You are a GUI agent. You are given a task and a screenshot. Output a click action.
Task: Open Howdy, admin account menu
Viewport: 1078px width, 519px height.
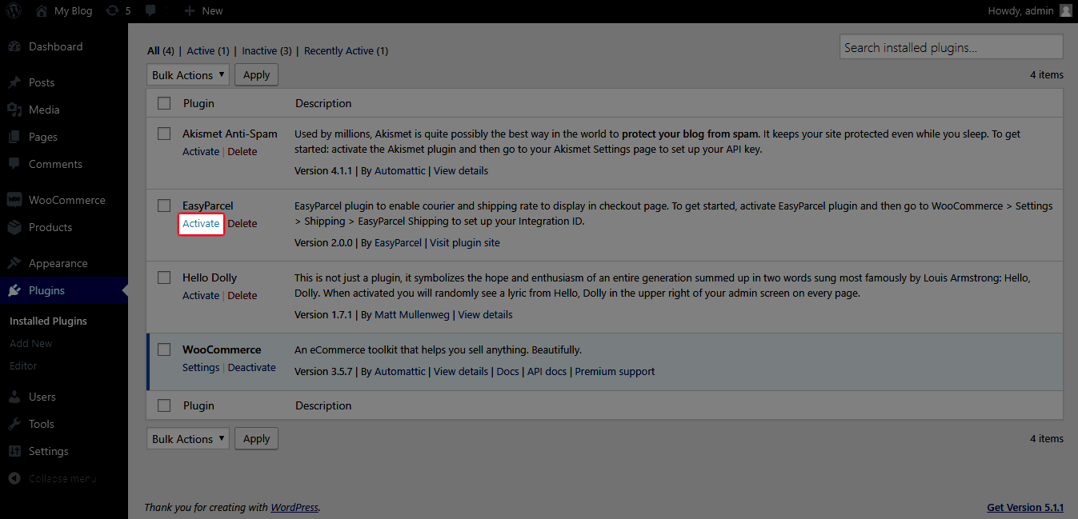[x=1030, y=10]
